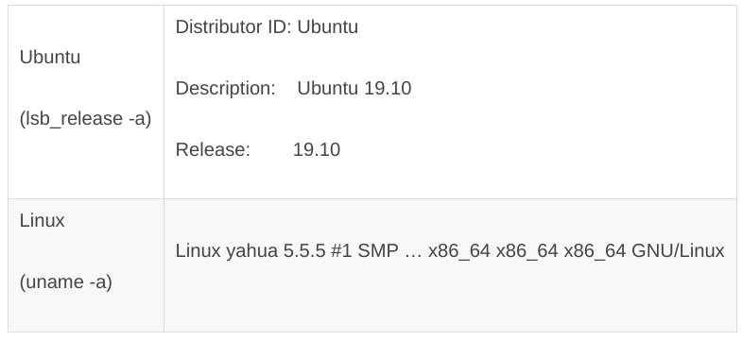Click Ubuntu 19.10 in the Description line
The width and height of the screenshot is (743, 341).
click(354, 89)
